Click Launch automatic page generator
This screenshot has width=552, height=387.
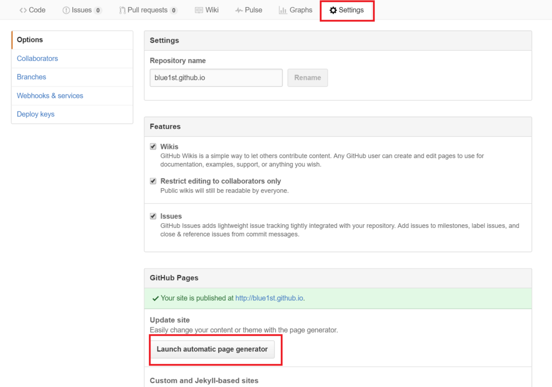click(212, 349)
